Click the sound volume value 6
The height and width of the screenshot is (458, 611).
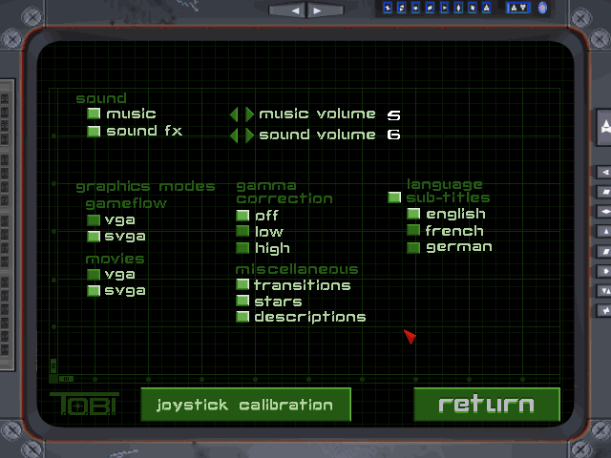[x=393, y=135]
